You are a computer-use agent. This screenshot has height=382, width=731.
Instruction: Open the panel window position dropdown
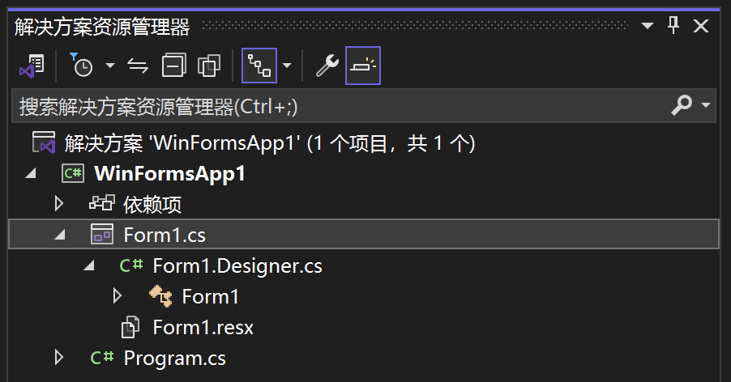pyautogui.click(x=647, y=26)
